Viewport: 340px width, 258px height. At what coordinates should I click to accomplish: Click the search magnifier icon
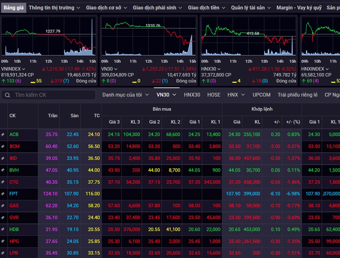[7, 95]
